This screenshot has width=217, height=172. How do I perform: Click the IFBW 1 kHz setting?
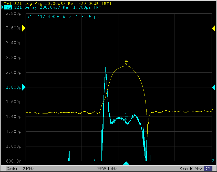107,169
